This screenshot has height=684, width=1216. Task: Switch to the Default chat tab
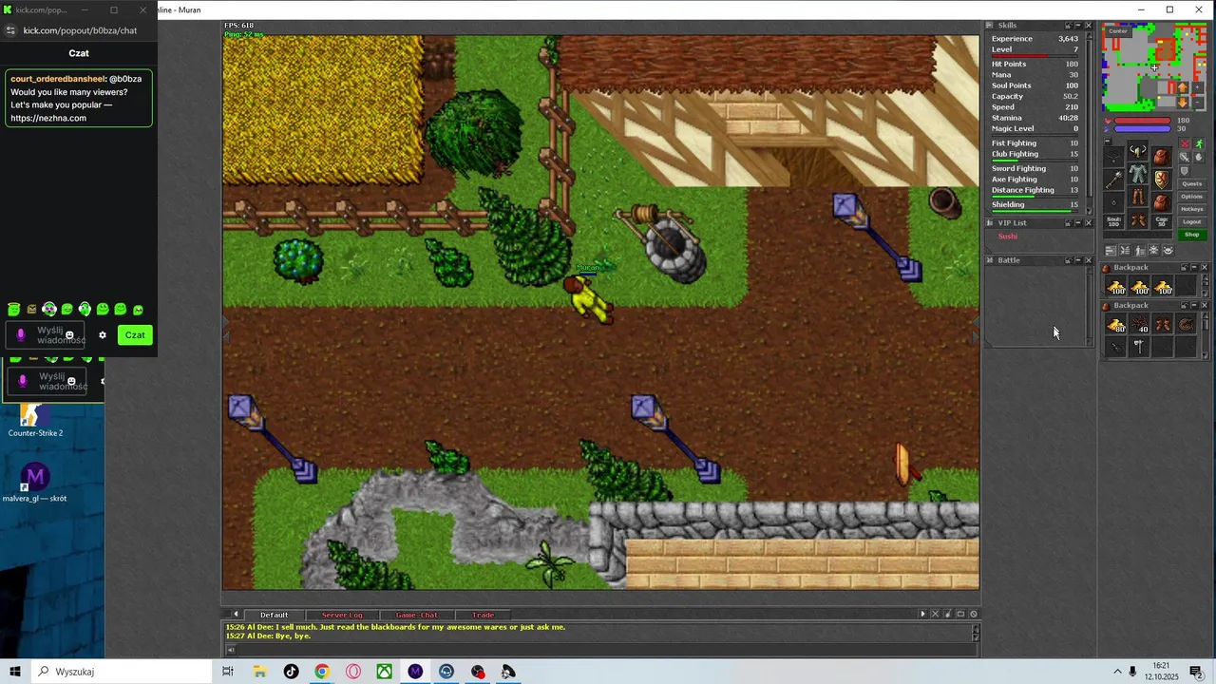[274, 615]
